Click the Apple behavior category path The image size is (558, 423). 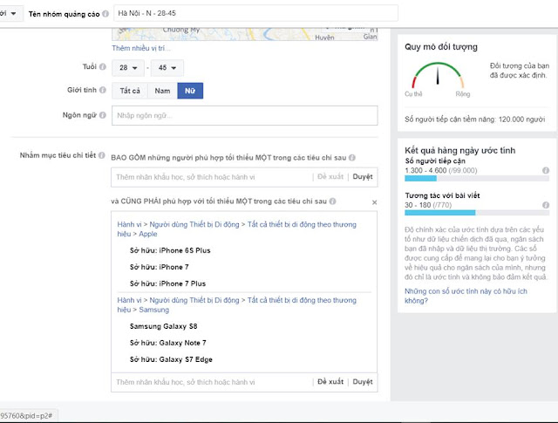236,229
